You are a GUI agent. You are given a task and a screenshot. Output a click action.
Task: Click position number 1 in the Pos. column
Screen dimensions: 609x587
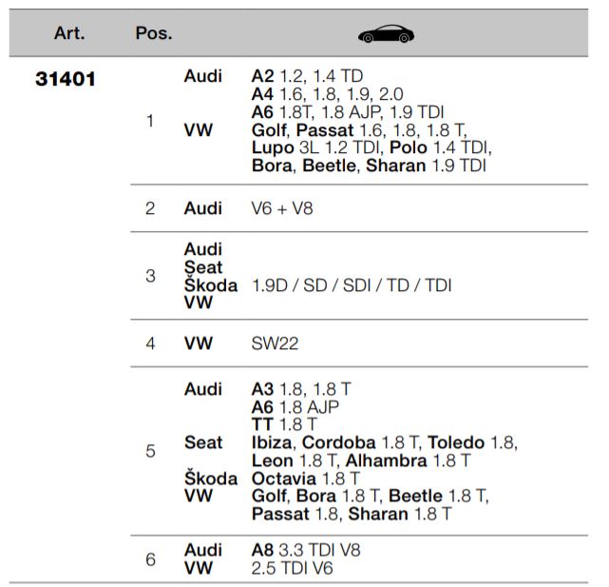[x=149, y=121]
